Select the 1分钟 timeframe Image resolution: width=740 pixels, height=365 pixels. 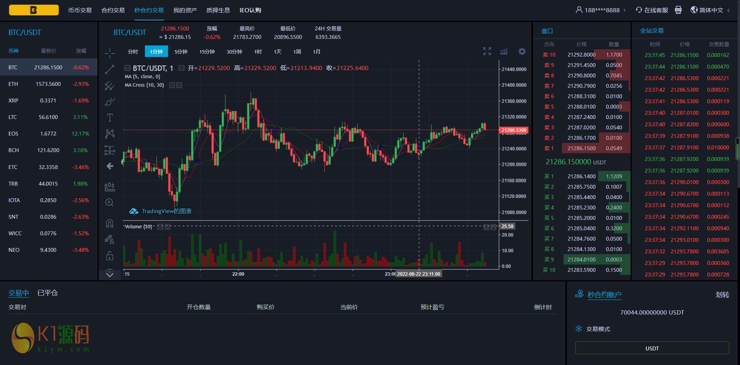pos(156,52)
